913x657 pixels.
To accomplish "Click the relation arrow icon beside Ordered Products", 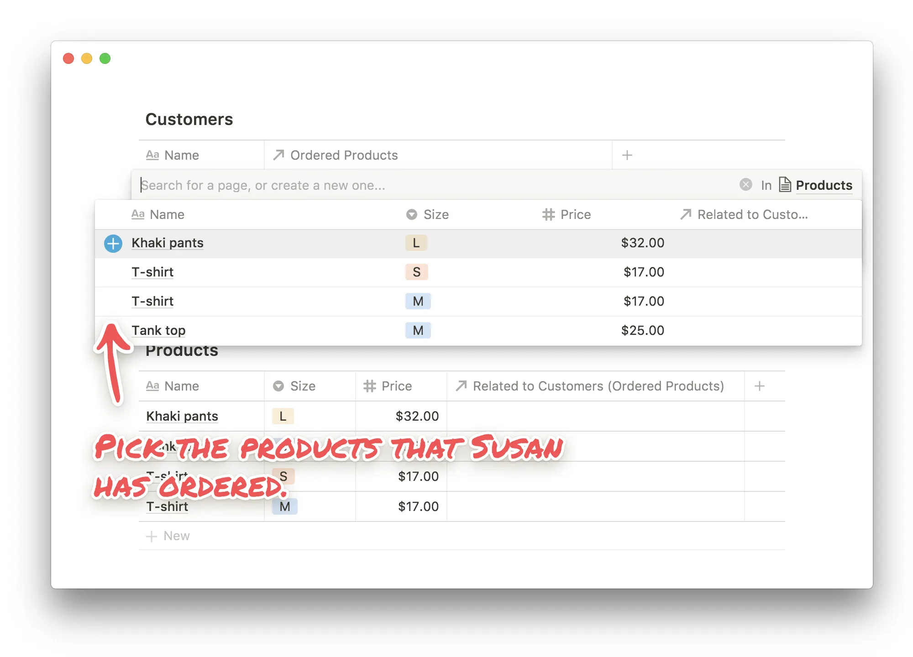I will (x=278, y=155).
